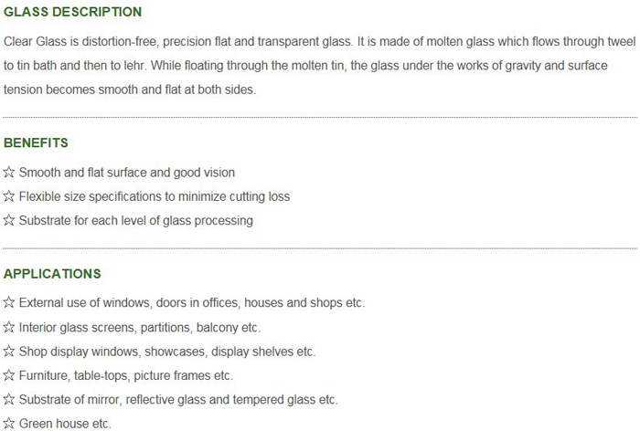
Task: Click star icon beside Substrate of mirror
Action: 9,399
